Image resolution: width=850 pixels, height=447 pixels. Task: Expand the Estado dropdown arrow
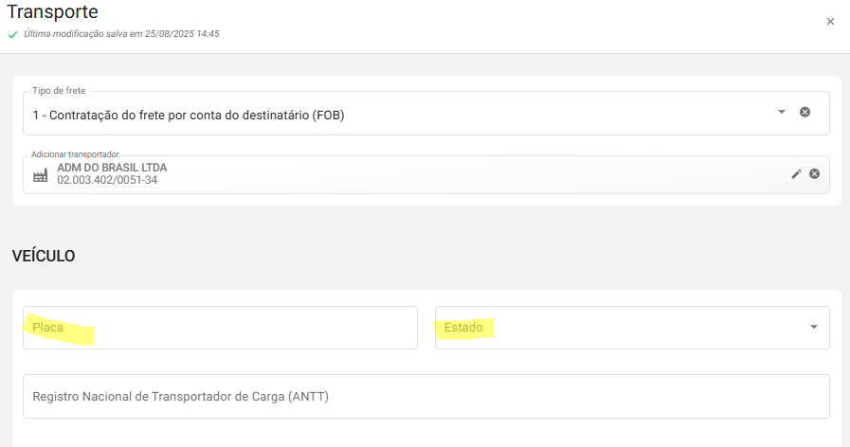coord(813,328)
